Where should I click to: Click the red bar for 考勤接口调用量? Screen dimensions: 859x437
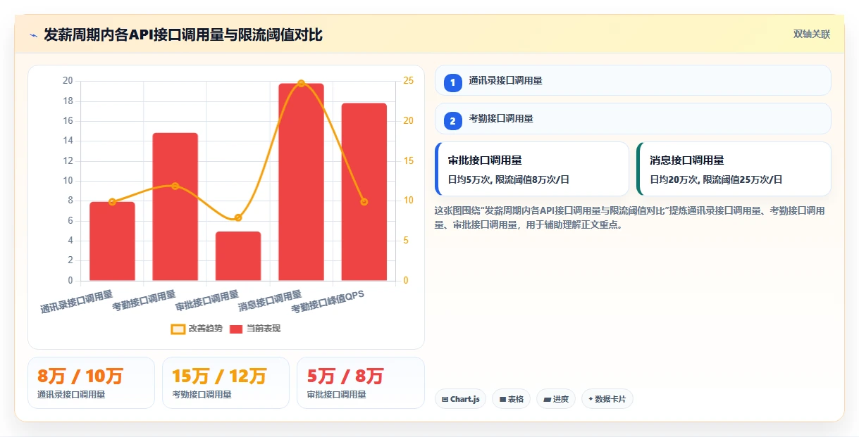pyautogui.click(x=175, y=207)
